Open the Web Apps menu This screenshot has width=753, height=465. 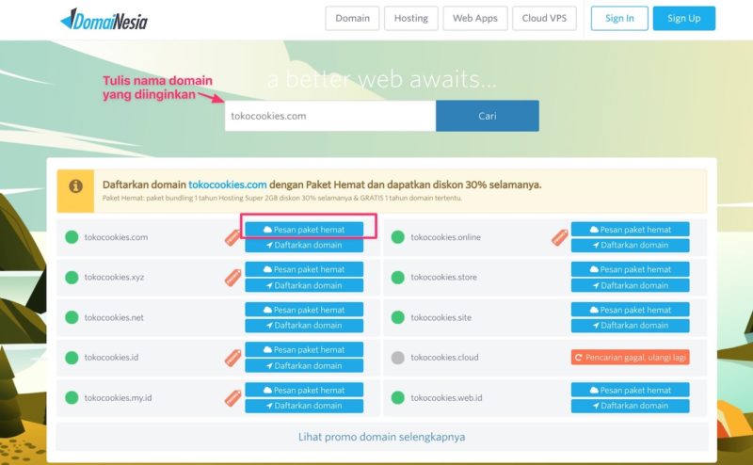pos(475,18)
